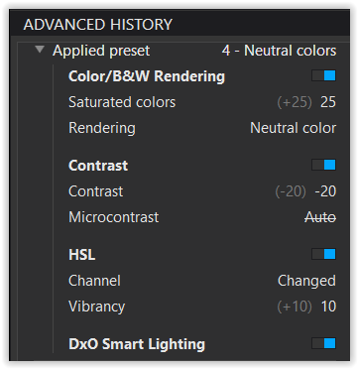The height and width of the screenshot is (369, 358).
Task: Click the Applied preset label
Action: pyautogui.click(x=101, y=51)
